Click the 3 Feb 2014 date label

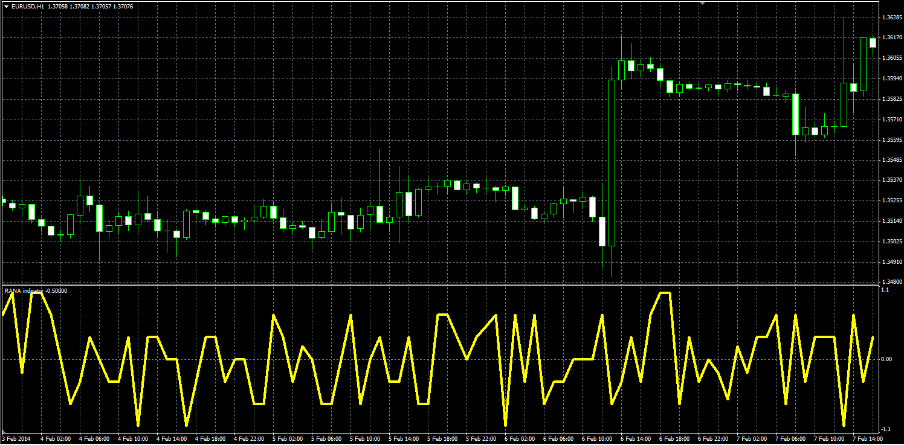click(16, 439)
